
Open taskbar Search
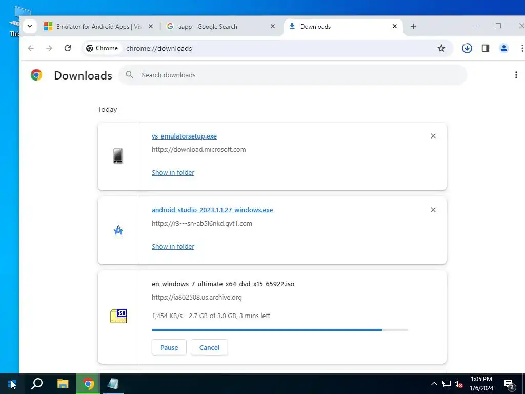37,384
